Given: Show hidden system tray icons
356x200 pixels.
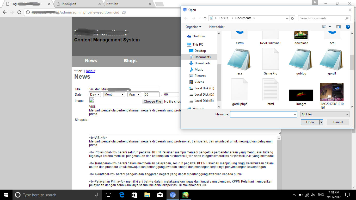Looking at the screenshot, I should 294,195.
